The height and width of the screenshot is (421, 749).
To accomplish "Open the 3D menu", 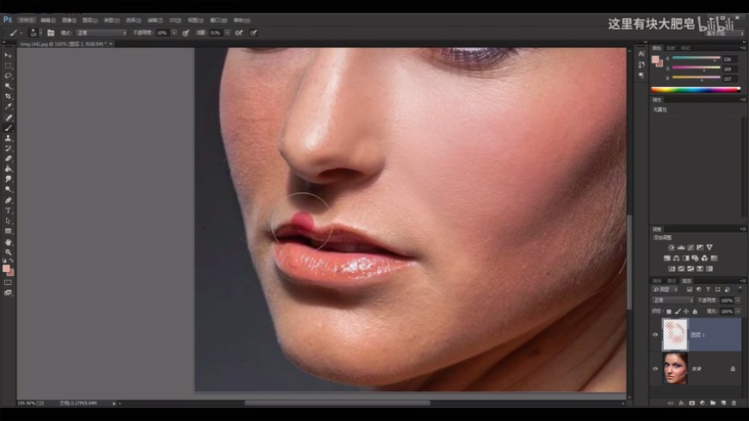I will pos(175,19).
